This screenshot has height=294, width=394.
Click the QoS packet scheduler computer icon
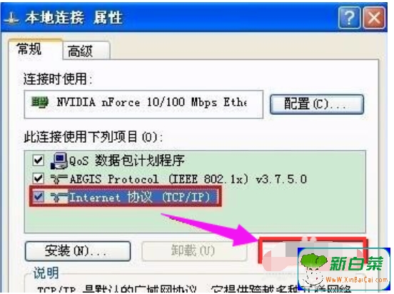coord(59,161)
